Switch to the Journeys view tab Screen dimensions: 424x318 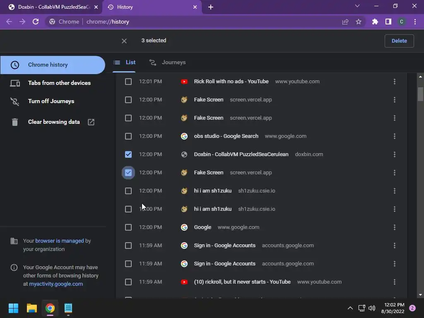(168, 63)
